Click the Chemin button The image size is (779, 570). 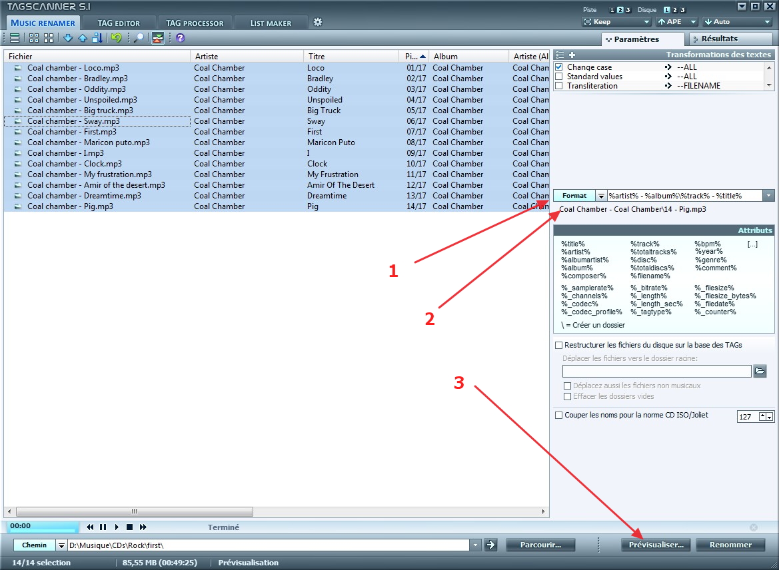(34, 545)
